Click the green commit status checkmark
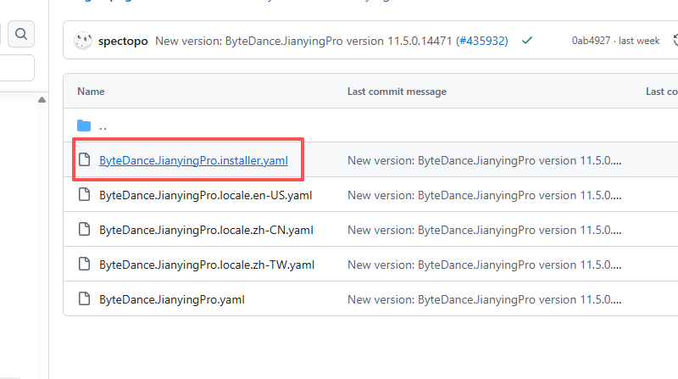This screenshot has height=379, width=678. pyautogui.click(x=526, y=41)
